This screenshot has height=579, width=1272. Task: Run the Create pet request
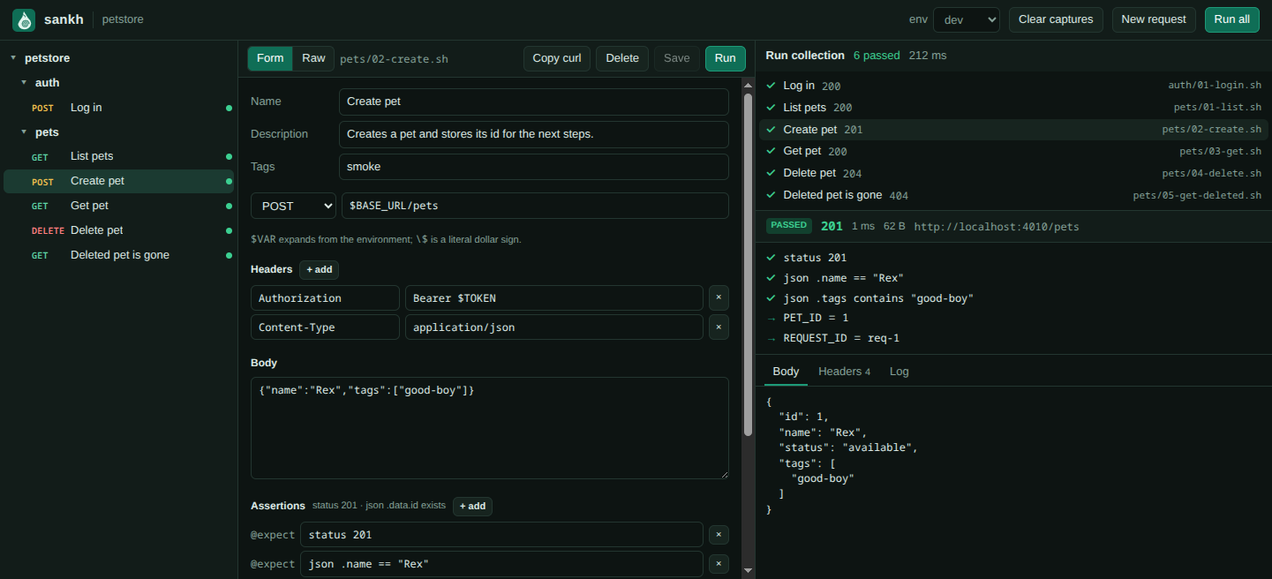[725, 58]
